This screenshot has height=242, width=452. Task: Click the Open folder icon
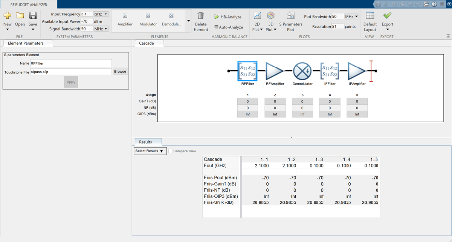(20, 16)
